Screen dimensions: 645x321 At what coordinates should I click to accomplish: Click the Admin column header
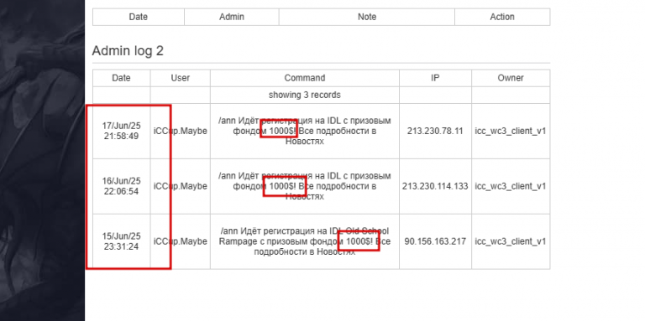[x=232, y=17]
